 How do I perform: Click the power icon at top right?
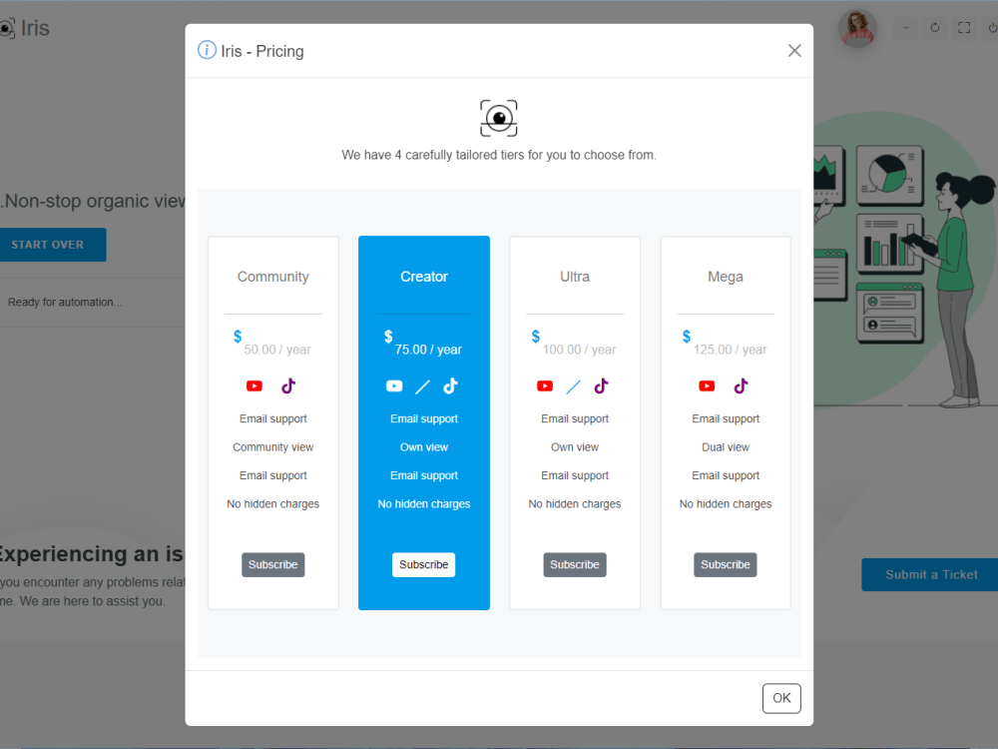[992, 27]
